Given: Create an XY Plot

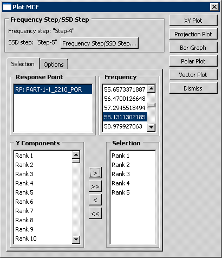Looking at the screenshot, I should click(x=193, y=21).
